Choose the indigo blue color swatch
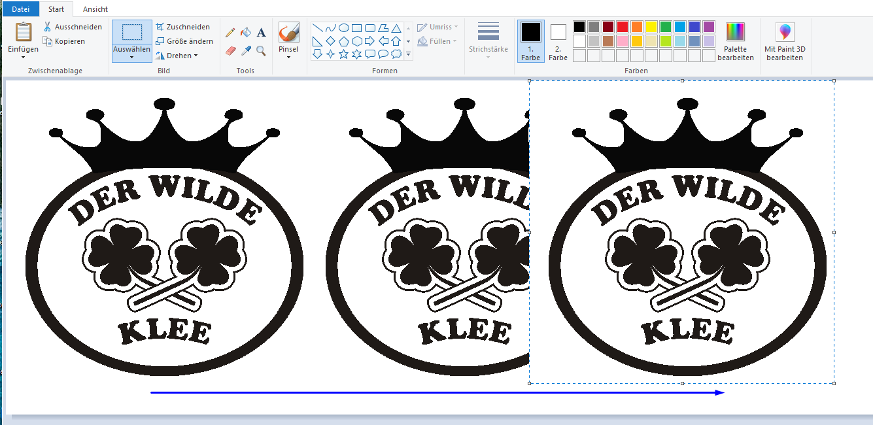The height and width of the screenshot is (425, 873). coord(694,27)
